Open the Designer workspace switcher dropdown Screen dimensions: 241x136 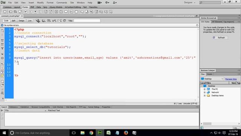189,3
